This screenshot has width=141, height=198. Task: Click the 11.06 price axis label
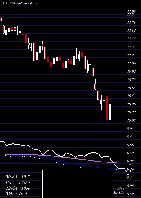(131, 63)
